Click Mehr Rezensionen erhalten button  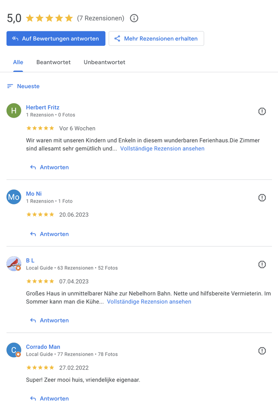click(x=156, y=39)
